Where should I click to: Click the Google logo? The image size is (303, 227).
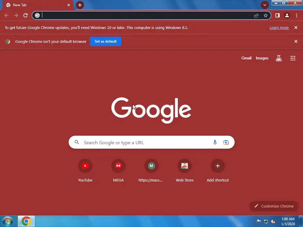pyautogui.click(x=151, y=110)
